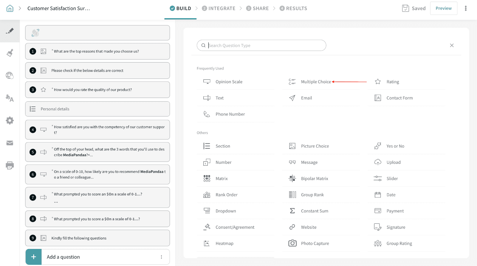Open the theme paintbrush icon in sidebar
The width and height of the screenshot is (477, 266).
point(10,53)
